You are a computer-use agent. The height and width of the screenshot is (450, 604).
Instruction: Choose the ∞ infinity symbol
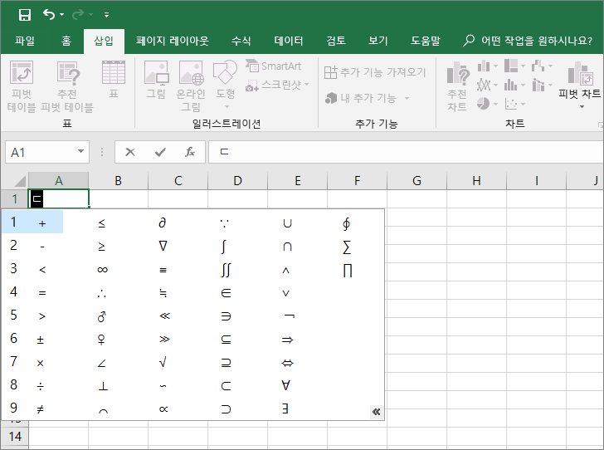[x=103, y=270]
